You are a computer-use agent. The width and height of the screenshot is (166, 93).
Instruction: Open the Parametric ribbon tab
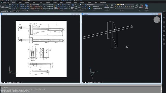point(55,2)
